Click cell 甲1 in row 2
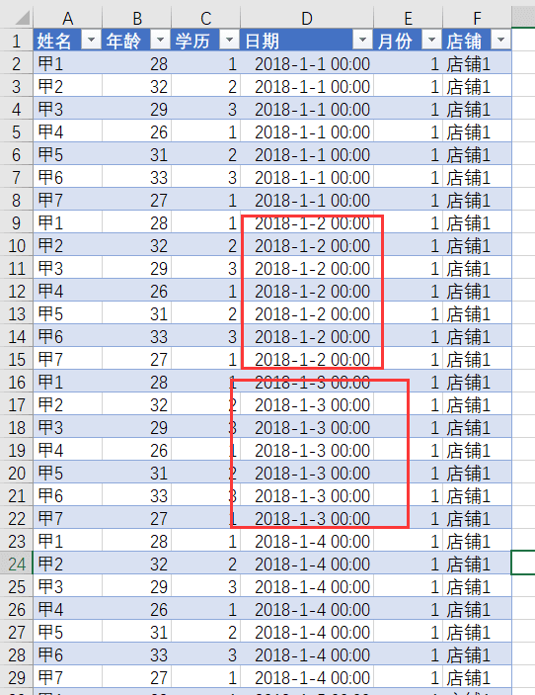This screenshot has width=535, height=695. (67, 63)
